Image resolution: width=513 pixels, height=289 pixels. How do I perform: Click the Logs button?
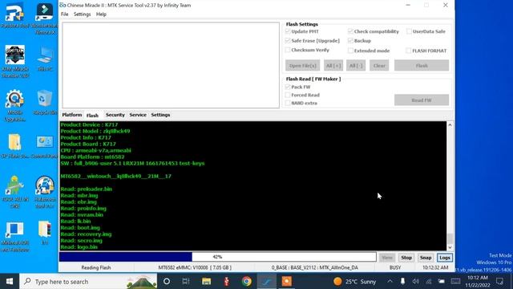tap(445, 258)
